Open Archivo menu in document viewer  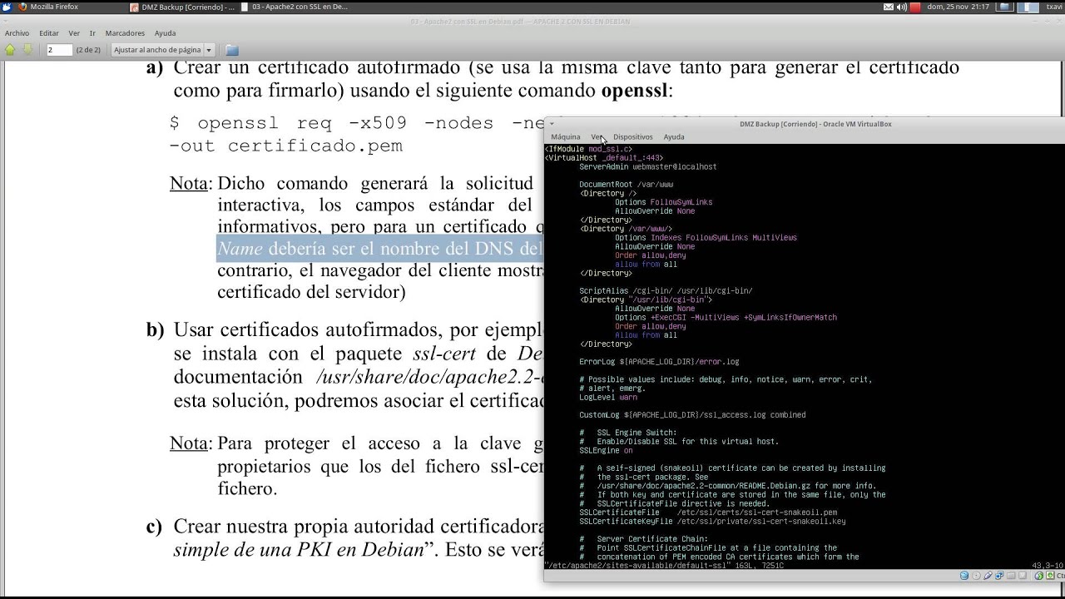coord(17,33)
